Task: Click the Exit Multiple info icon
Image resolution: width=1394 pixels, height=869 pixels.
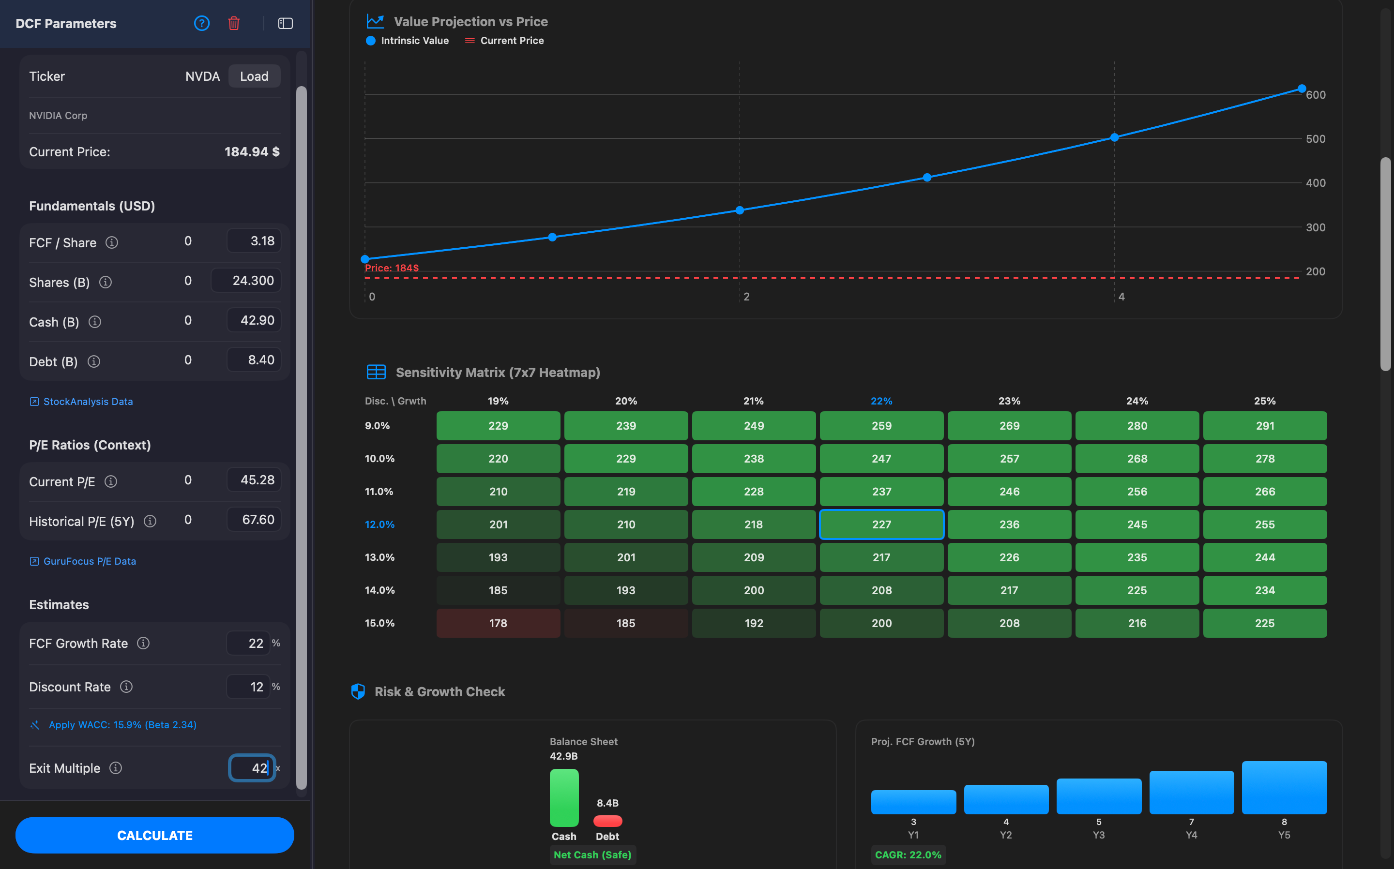Action: click(116, 768)
